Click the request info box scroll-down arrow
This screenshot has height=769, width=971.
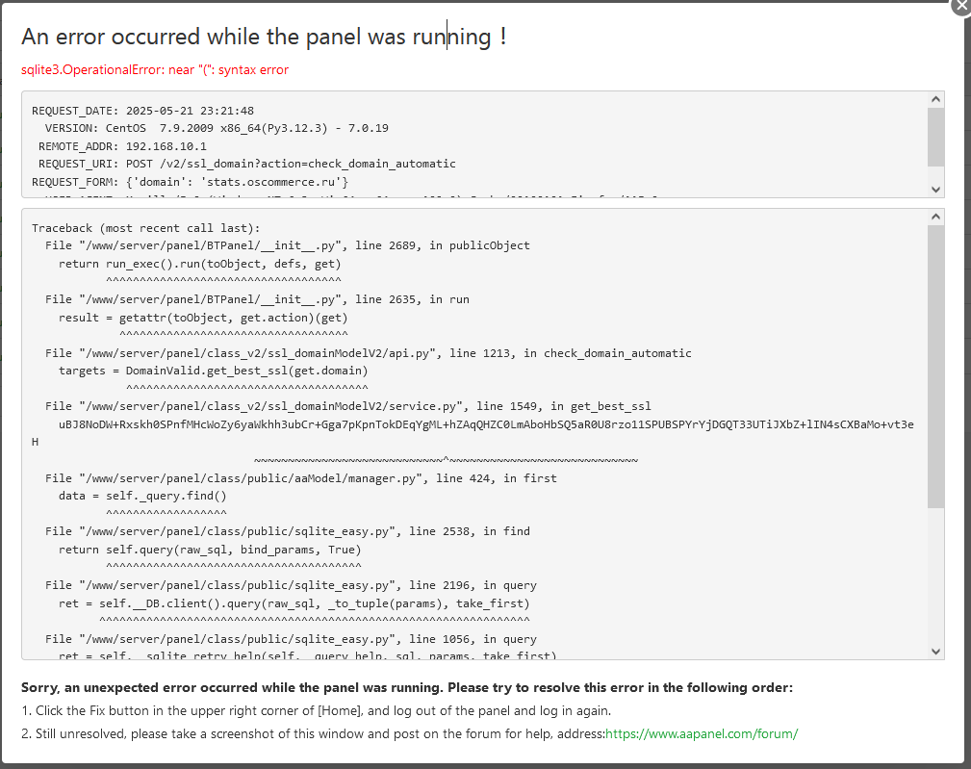[935, 189]
